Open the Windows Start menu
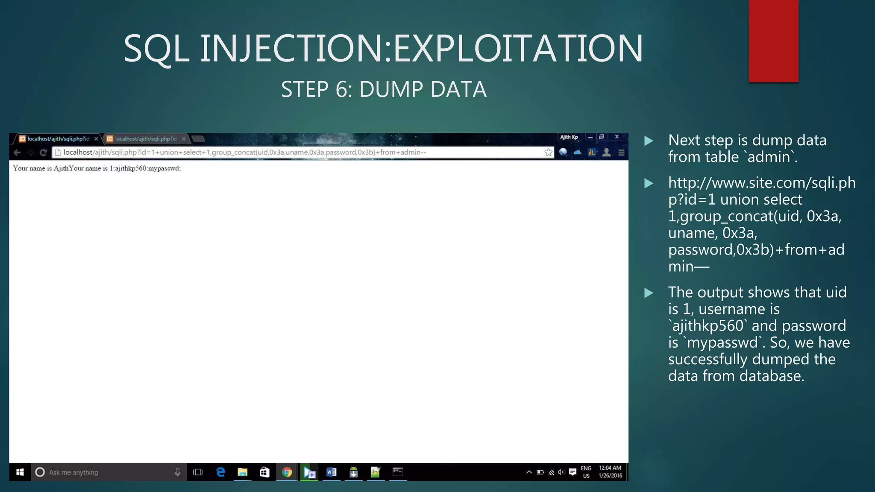Viewport: 875px width, 492px height. click(20, 472)
